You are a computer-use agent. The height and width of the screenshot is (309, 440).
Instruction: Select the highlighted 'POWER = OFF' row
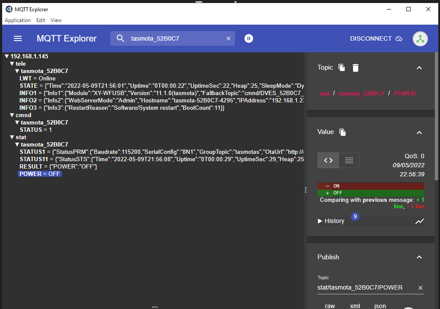[39, 174]
